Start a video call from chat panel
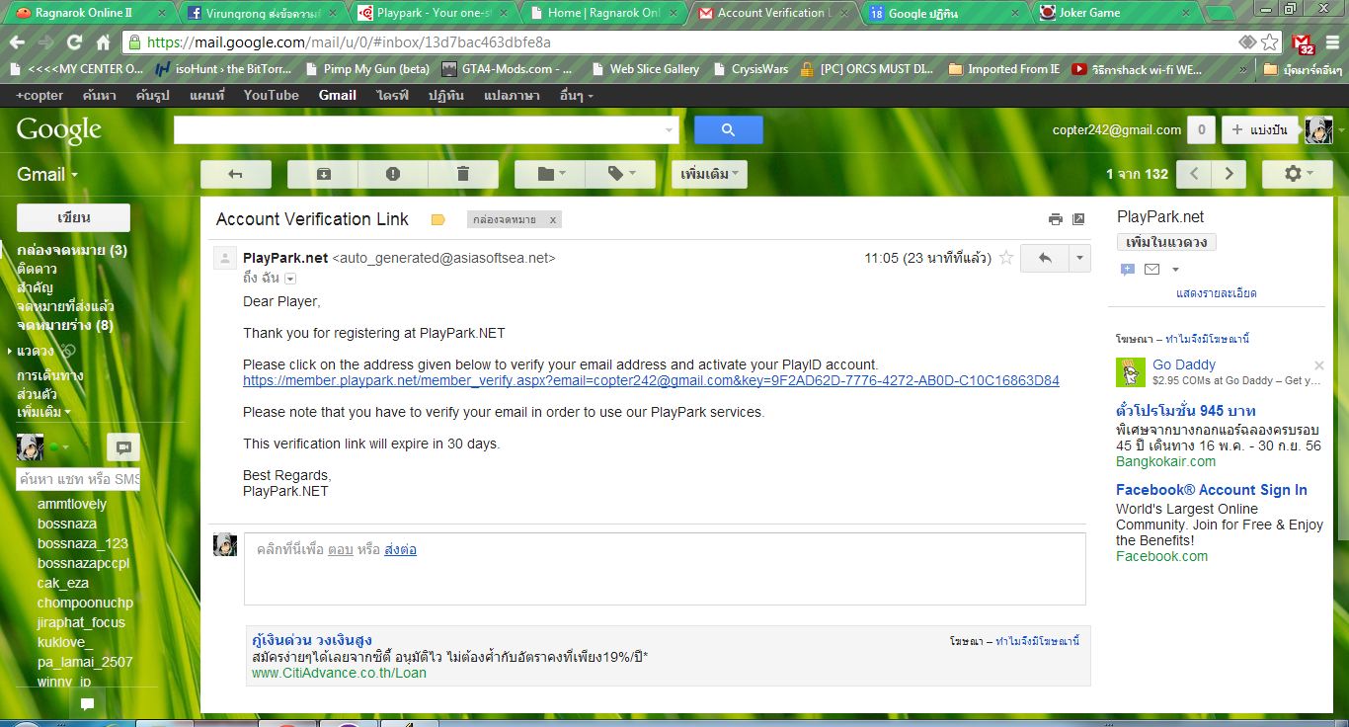 click(x=123, y=447)
